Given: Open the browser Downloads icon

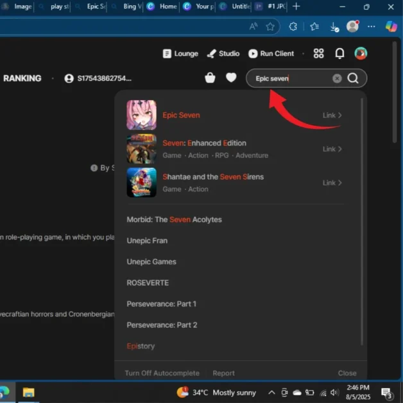Looking at the screenshot, I should (334, 27).
